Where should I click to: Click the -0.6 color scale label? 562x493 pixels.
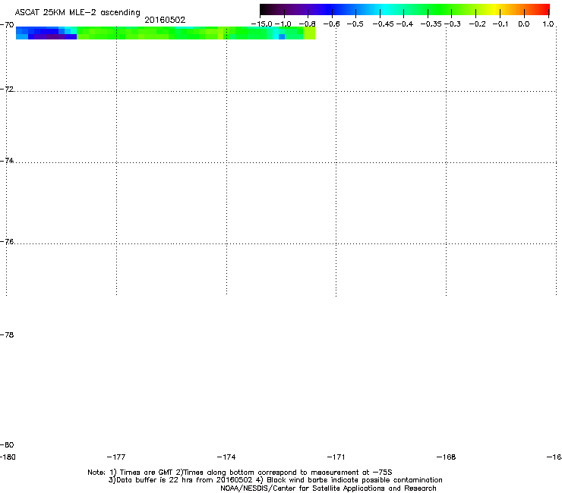point(332,24)
